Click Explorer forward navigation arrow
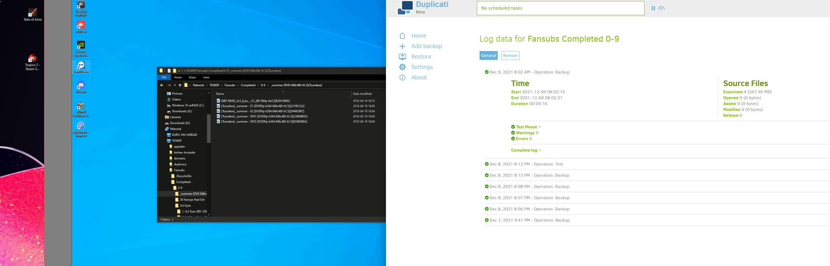This screenshot has width=830, height=266. pyautogui.click(x=169, y=85)
